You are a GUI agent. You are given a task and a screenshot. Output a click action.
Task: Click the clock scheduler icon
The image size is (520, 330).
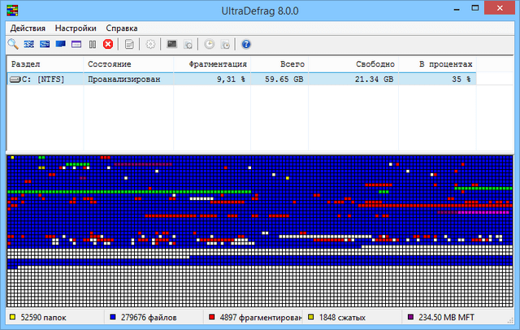[x=210, y=44]
